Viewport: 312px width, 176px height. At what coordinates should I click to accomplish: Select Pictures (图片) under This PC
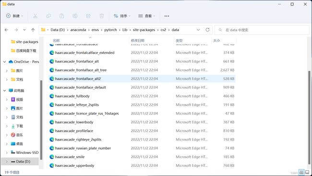17,108
